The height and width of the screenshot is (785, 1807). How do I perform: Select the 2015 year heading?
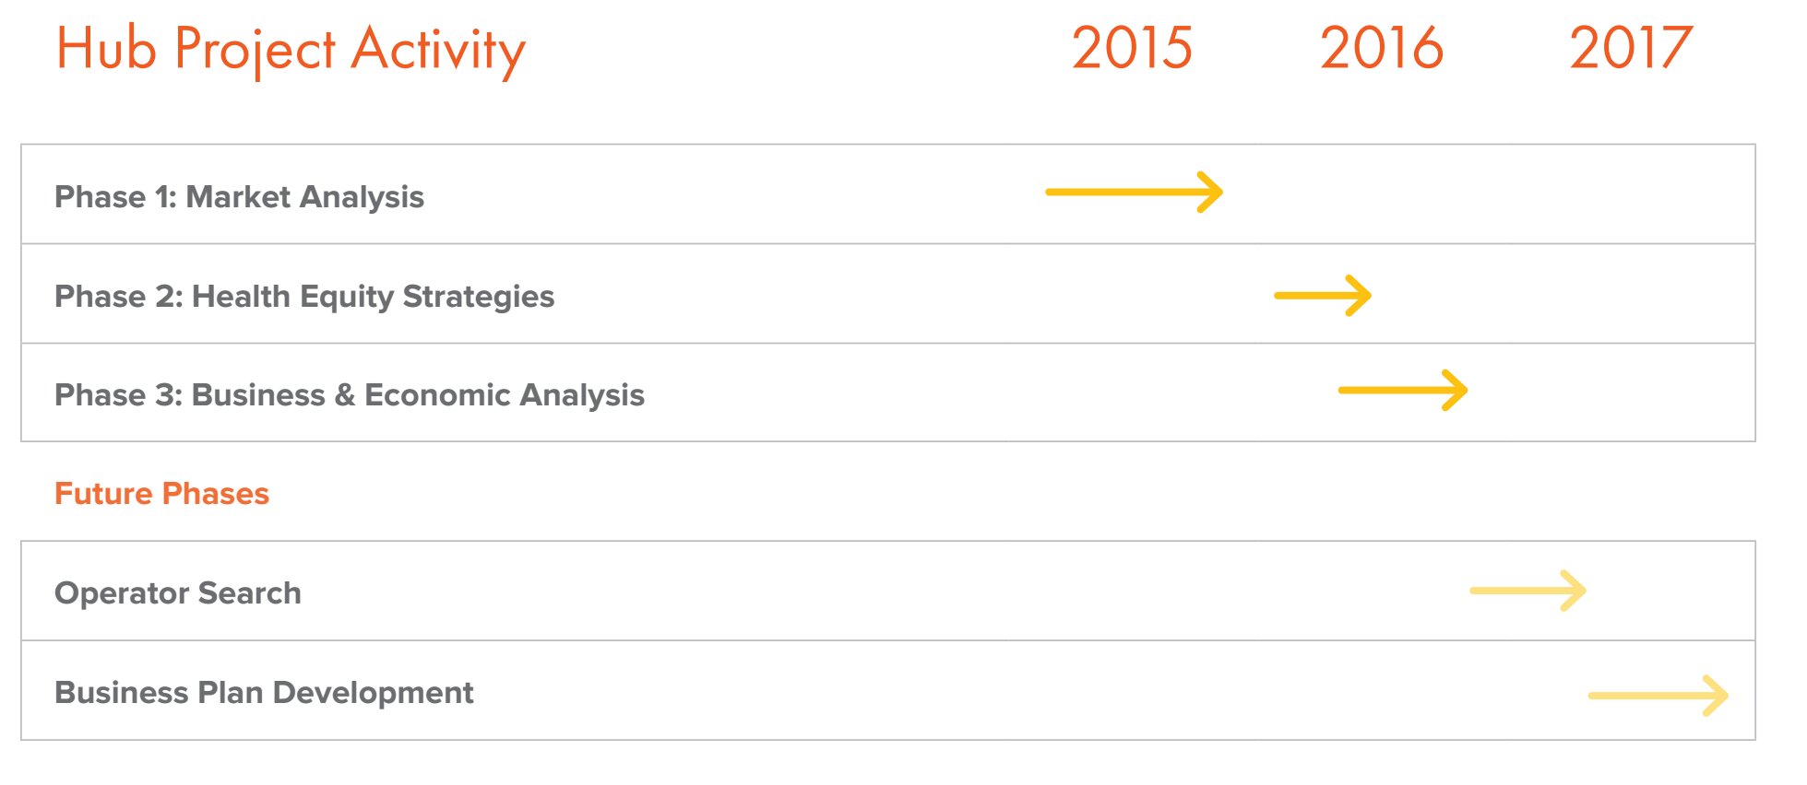pyautogui.click(x=1132, y=48)
